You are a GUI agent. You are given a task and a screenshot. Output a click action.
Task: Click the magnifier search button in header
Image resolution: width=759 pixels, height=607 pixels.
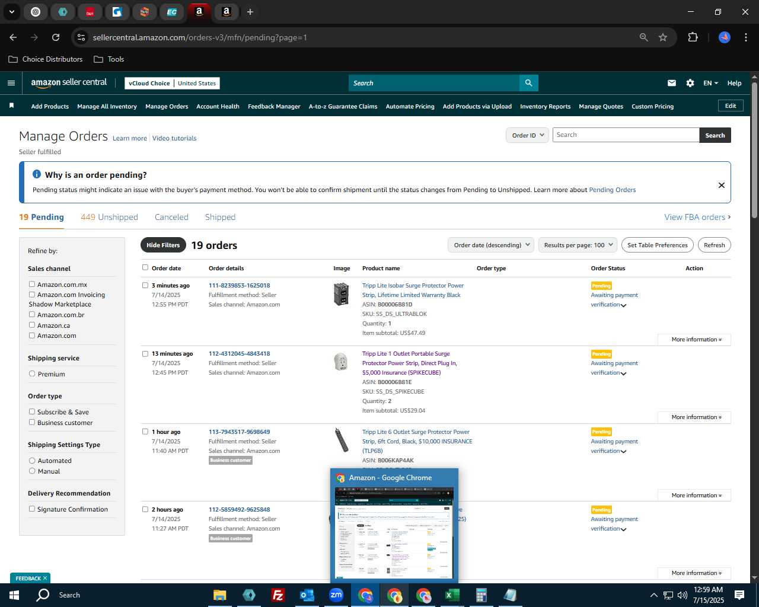[x=528, y=83]
